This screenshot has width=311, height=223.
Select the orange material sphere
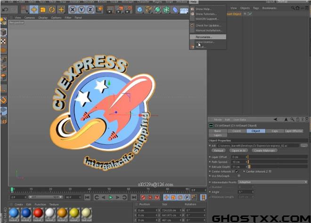62,213
